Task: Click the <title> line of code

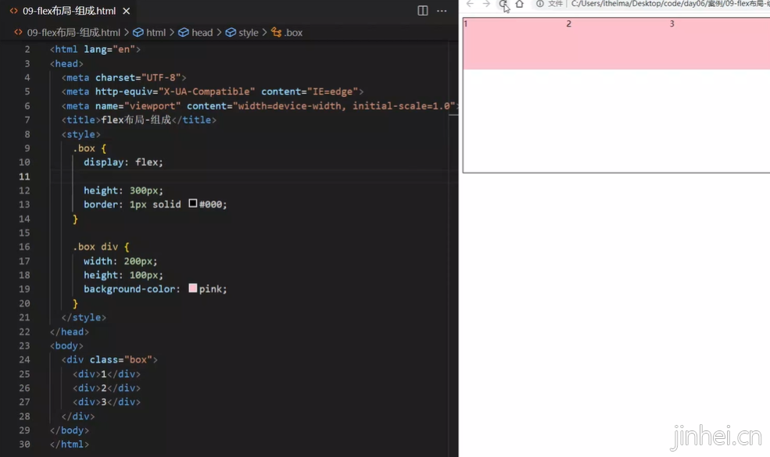Action: pyautogui.click(x=139, y=120)
